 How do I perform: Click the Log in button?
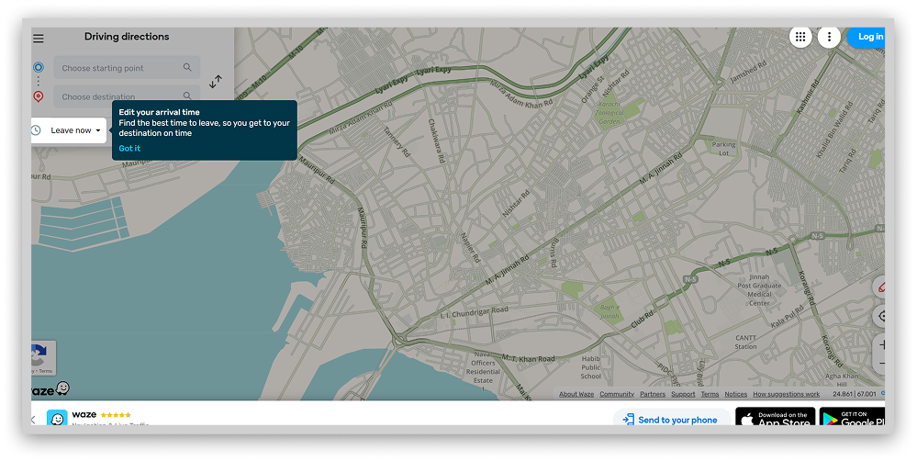(x=868, y=37)
